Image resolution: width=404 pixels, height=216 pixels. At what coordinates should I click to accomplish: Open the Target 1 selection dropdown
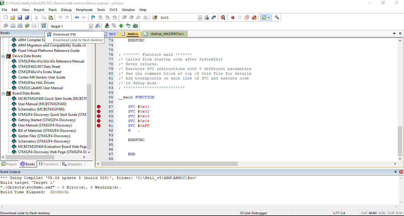(91, 26)
